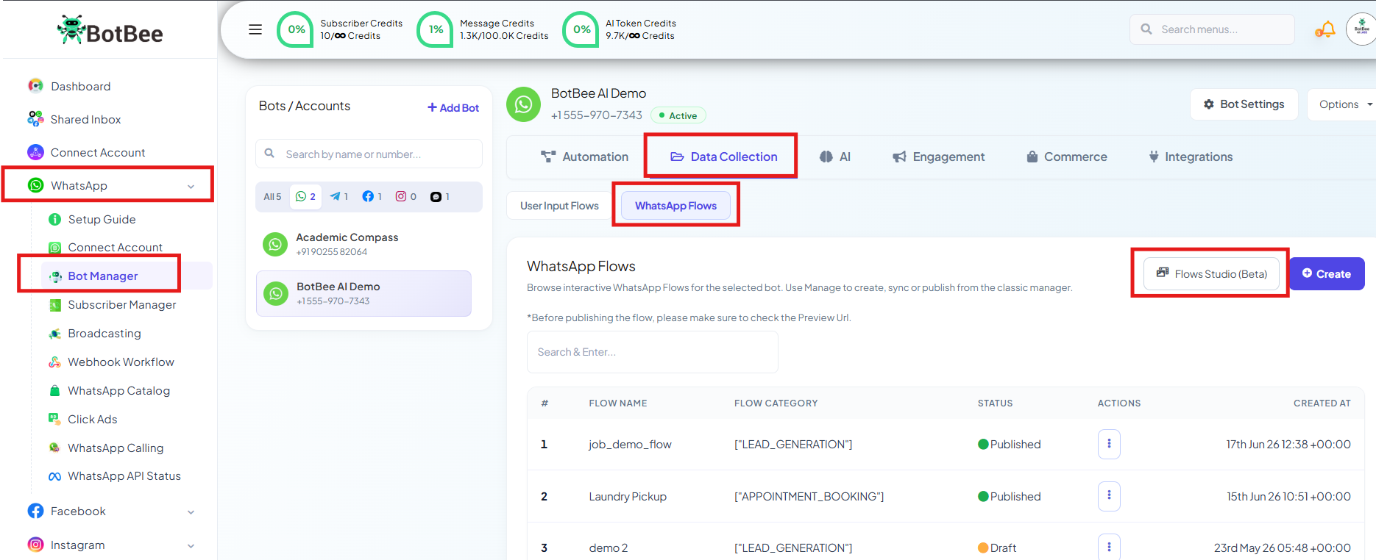Viewport: 1376px width, 560px height.
Task: Click Published status for job_demo_flow
Action: click(x=1009, y=445)
